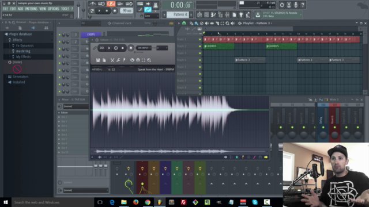Click Edison Stop button
This screenshot has width=369, height=207.
click(x=123, y=48)
